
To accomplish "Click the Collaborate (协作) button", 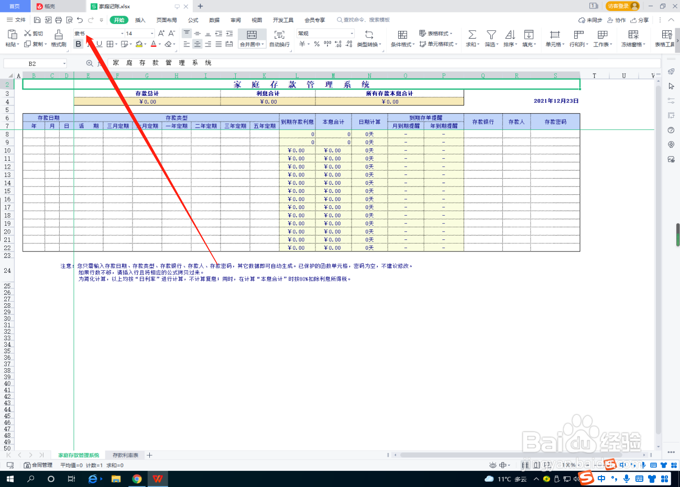I will 617,20.
